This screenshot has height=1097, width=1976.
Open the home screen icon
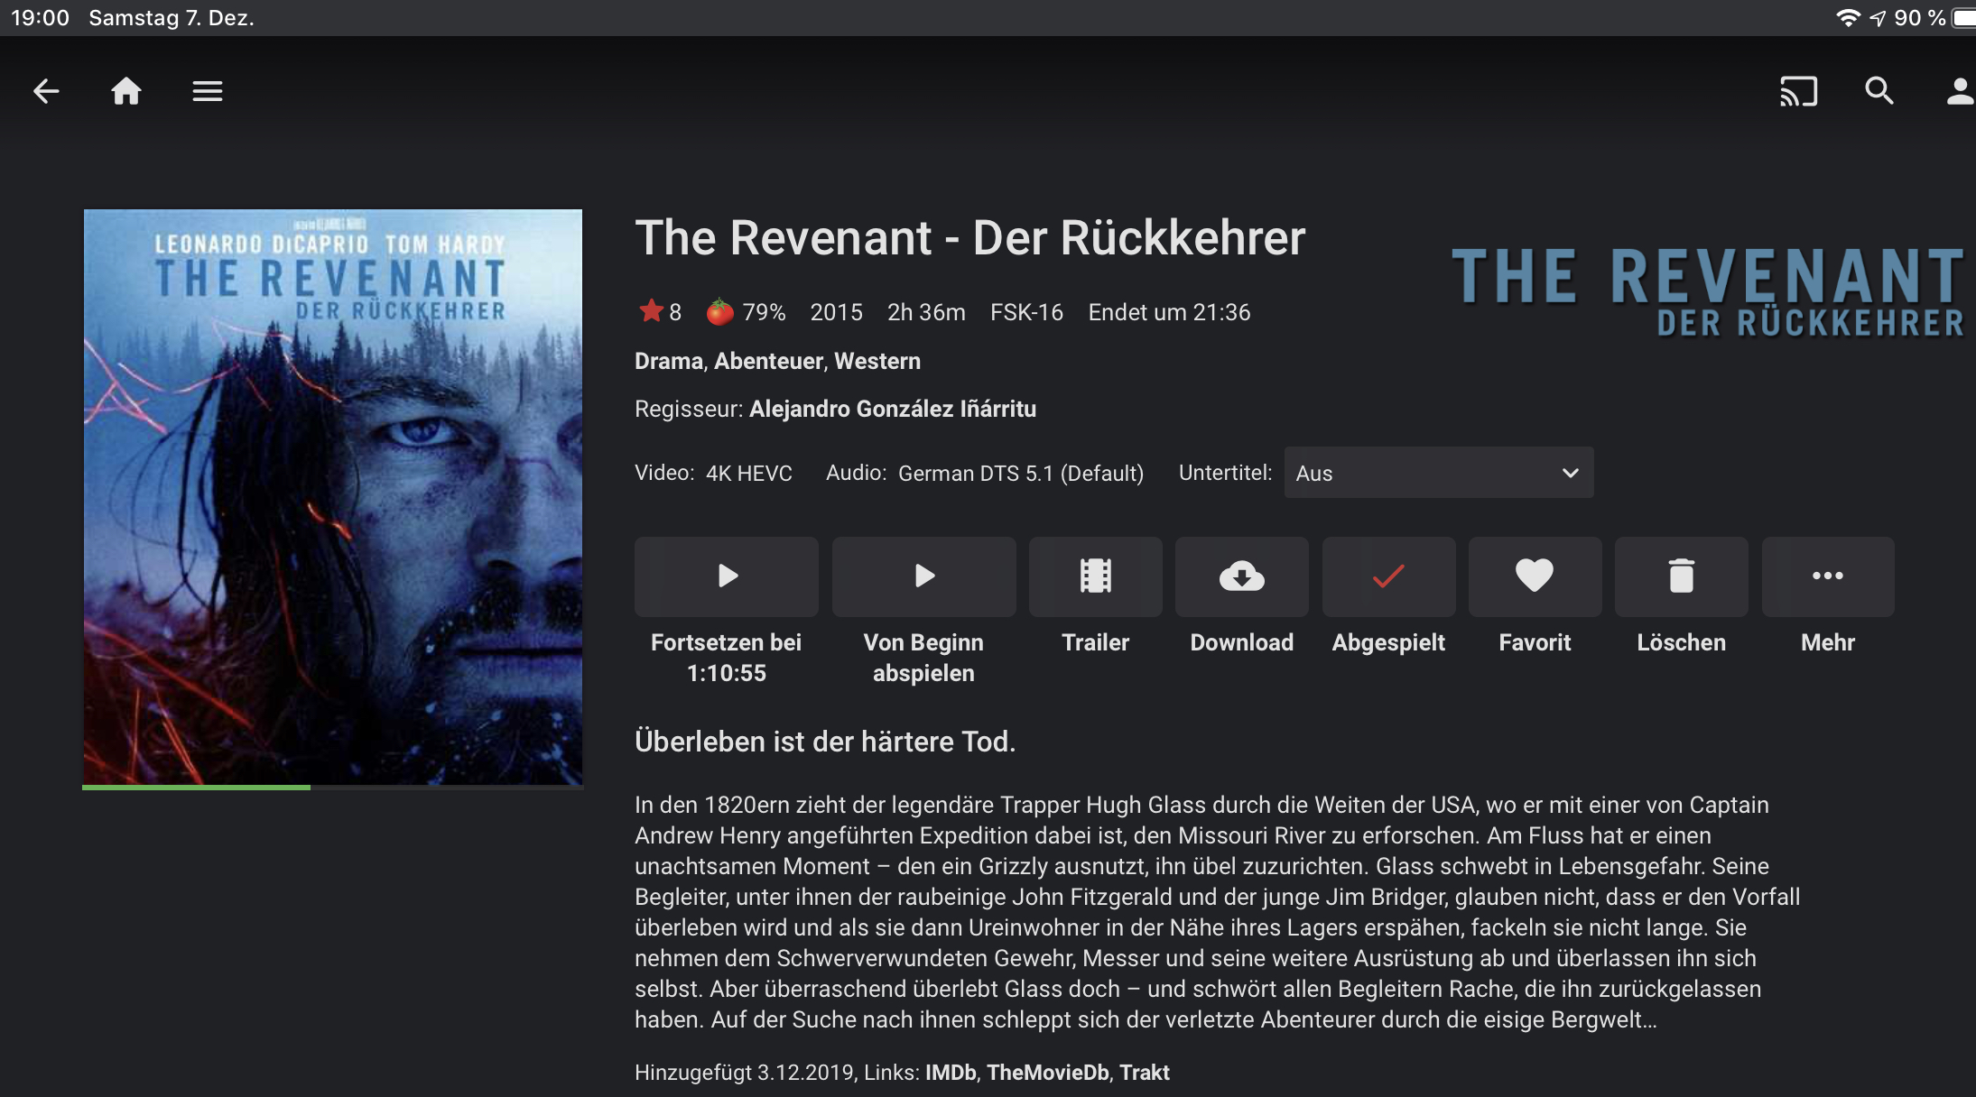point(126,91)
